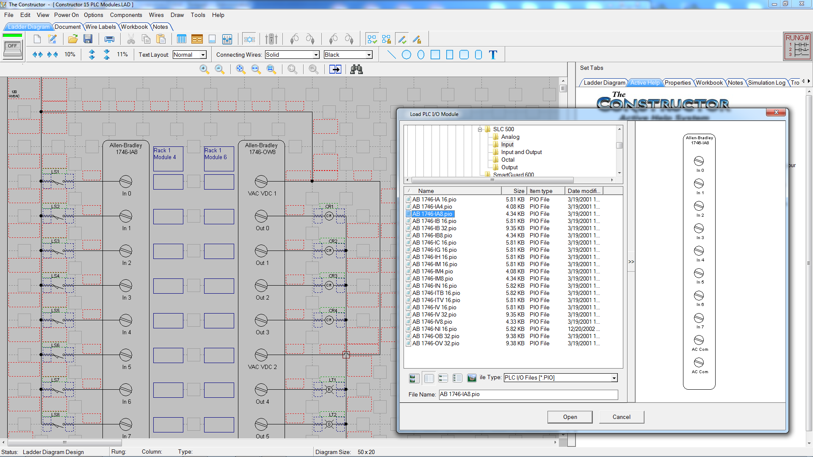813x457 pixels.
Task: Select the Octal folder in tree
Action: click(508, 160)
